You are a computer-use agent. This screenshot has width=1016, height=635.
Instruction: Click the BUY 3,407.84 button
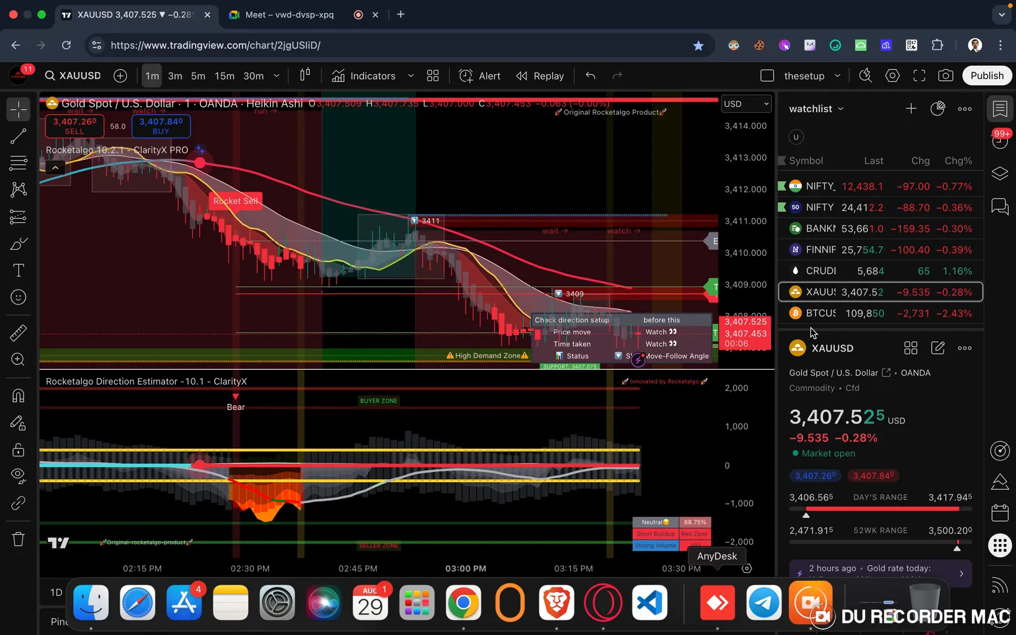click(x=160, y=126)
